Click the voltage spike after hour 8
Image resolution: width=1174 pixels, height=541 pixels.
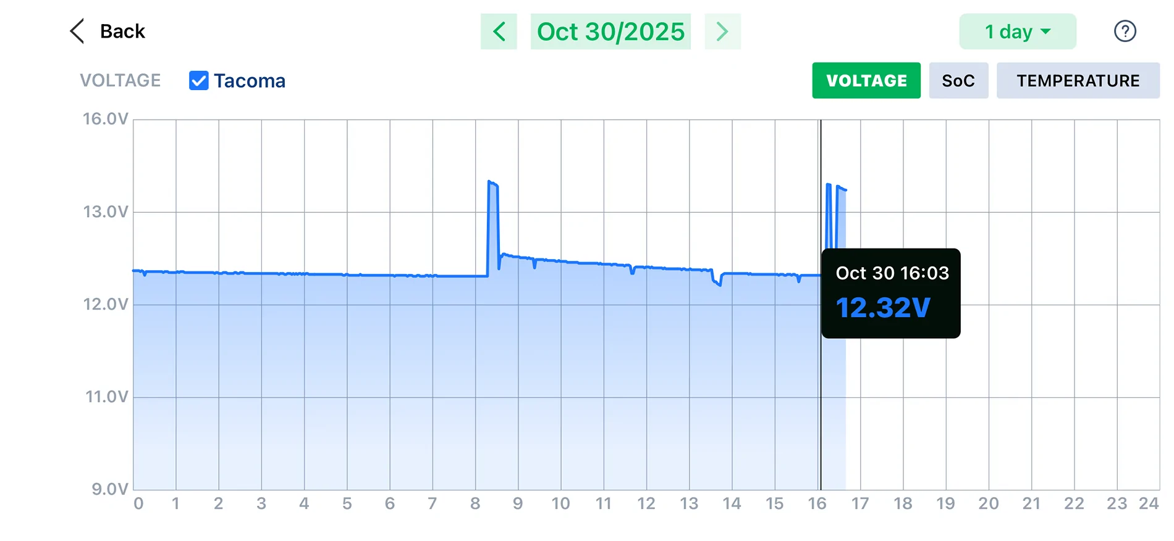tap(492, 184)
